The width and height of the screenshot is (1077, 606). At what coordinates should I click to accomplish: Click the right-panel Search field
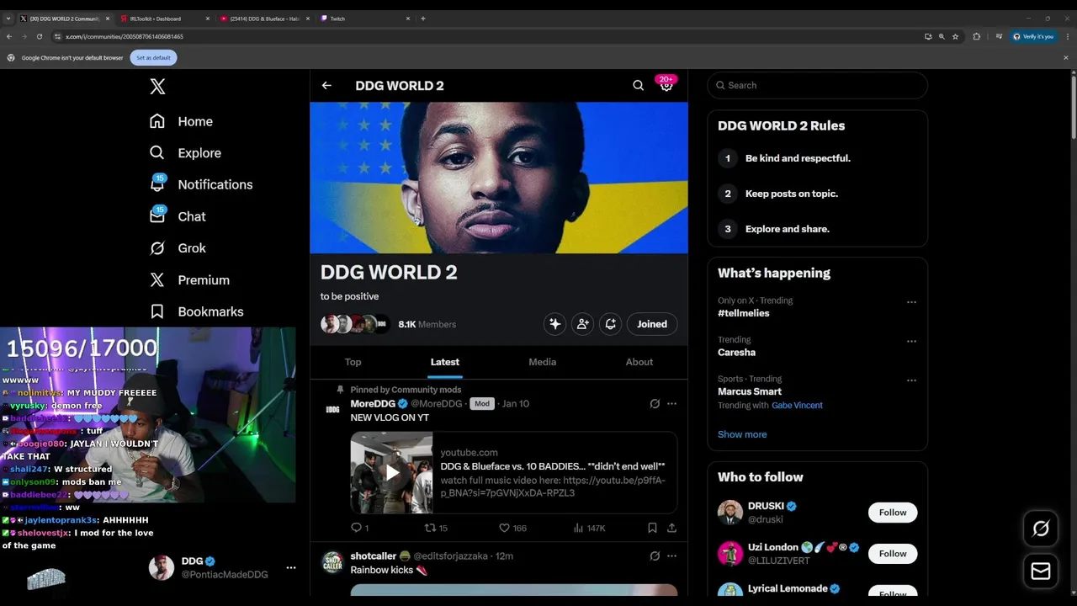817,85
